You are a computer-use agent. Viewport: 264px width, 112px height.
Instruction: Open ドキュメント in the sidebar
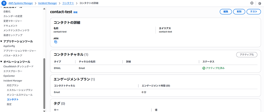click(x=10, y=26)
